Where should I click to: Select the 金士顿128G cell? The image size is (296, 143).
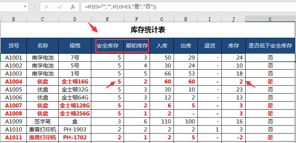[75, 105]
